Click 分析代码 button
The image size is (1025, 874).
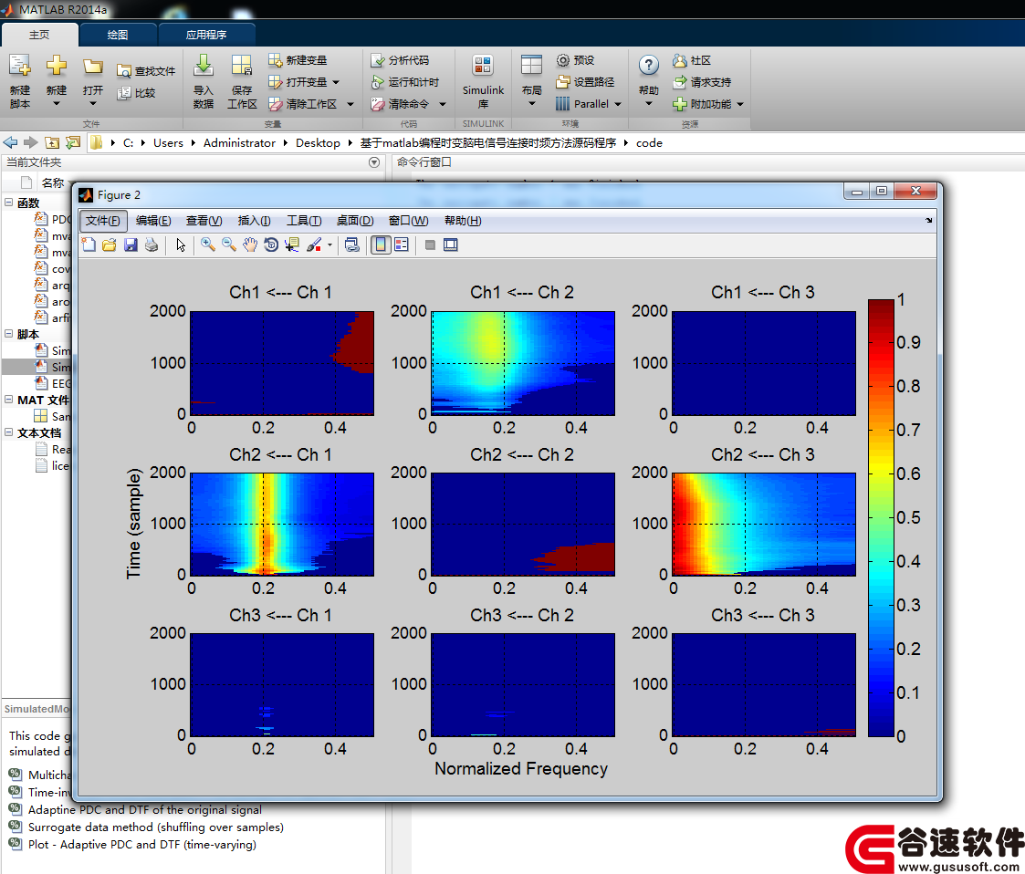[x=400, y=60]
